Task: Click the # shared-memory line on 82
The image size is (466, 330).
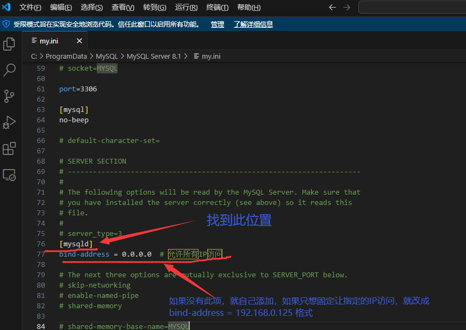Action: [91, 306]
